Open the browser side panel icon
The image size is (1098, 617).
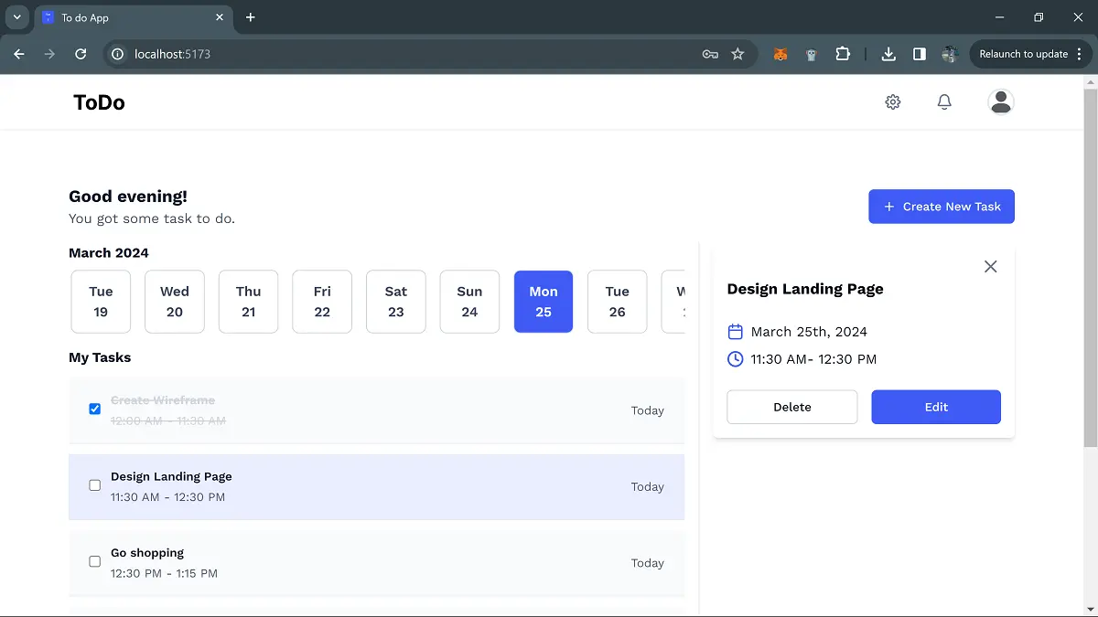click(x=919, y=54)
